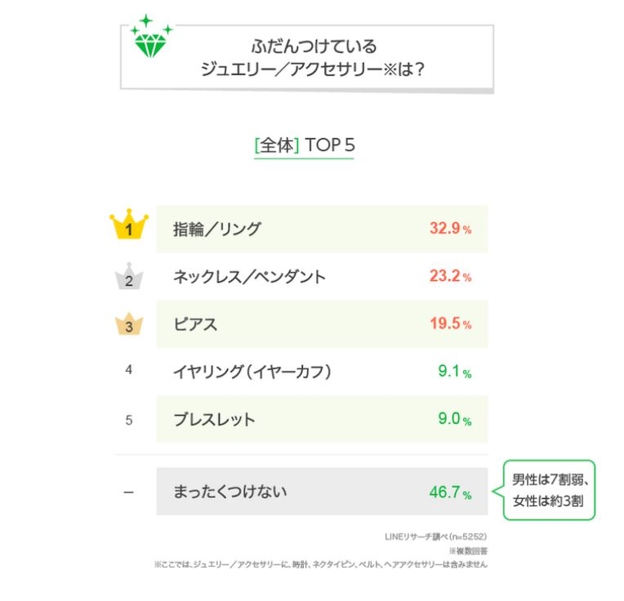The image size is (624, 601).
Task: Click the bronze number 3 crown
Action: pos(128,324)
